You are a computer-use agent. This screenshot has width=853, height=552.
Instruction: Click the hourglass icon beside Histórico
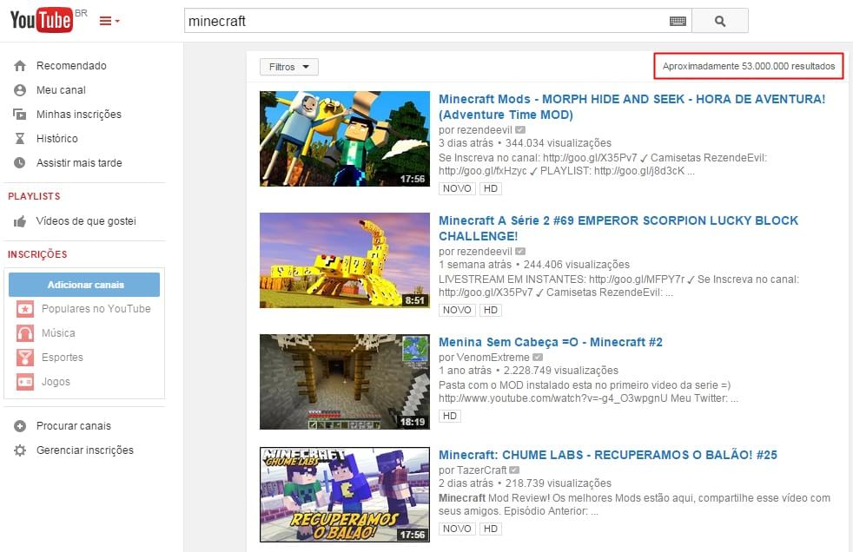pyautogui.click(x=20, y=139)
